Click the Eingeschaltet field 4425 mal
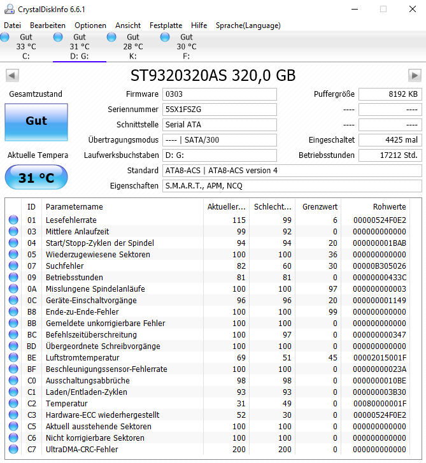This screenshot has width=426, height=463. coord(390,140)
